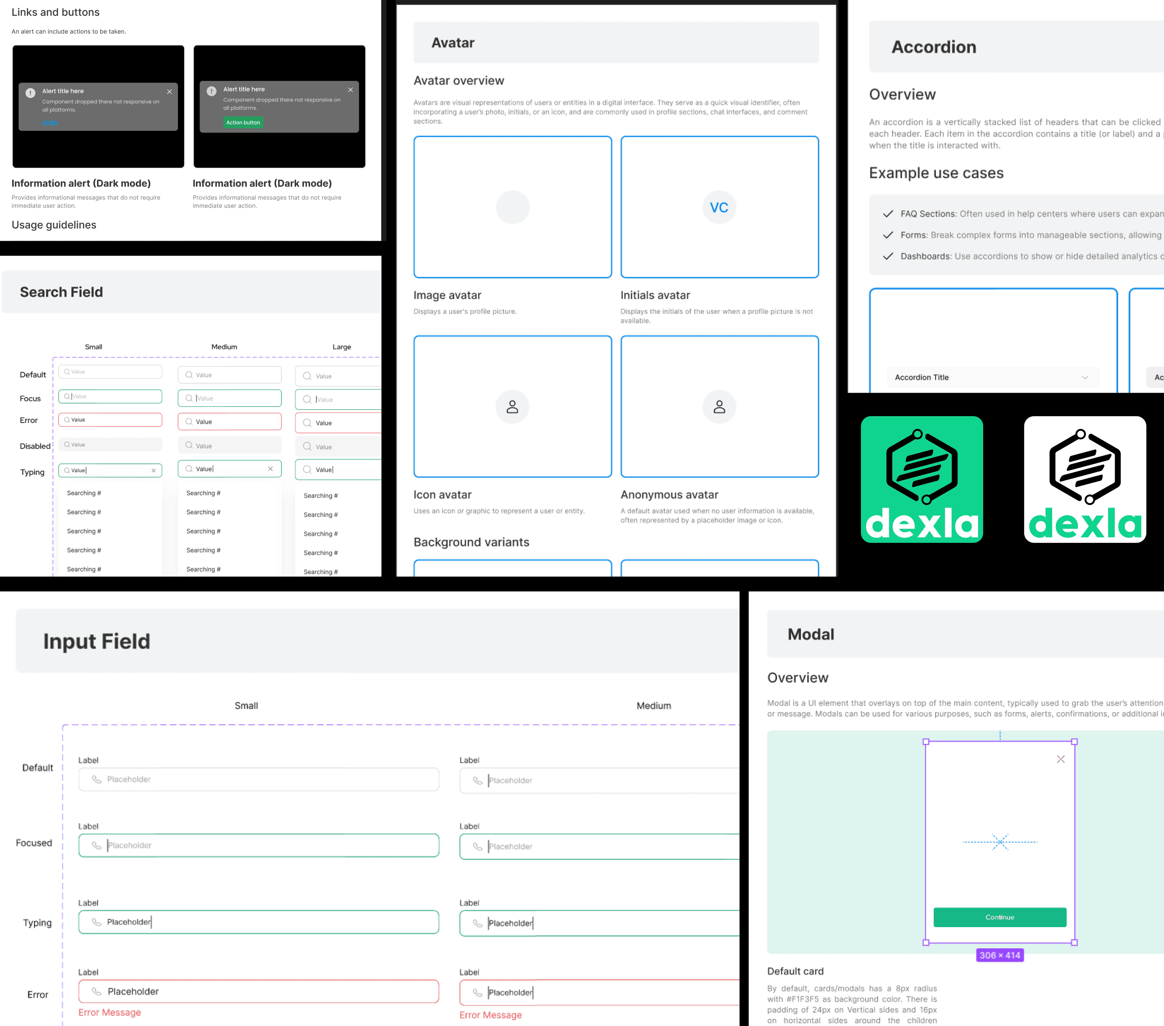This screenshot has width=1164, height=1026.
Task: Click the Small column heading in Search Field
Action: pos(93,347)
